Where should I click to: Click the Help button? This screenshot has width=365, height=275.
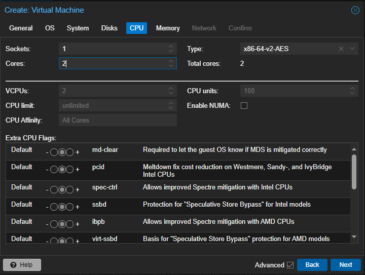(x=22, y=265)
